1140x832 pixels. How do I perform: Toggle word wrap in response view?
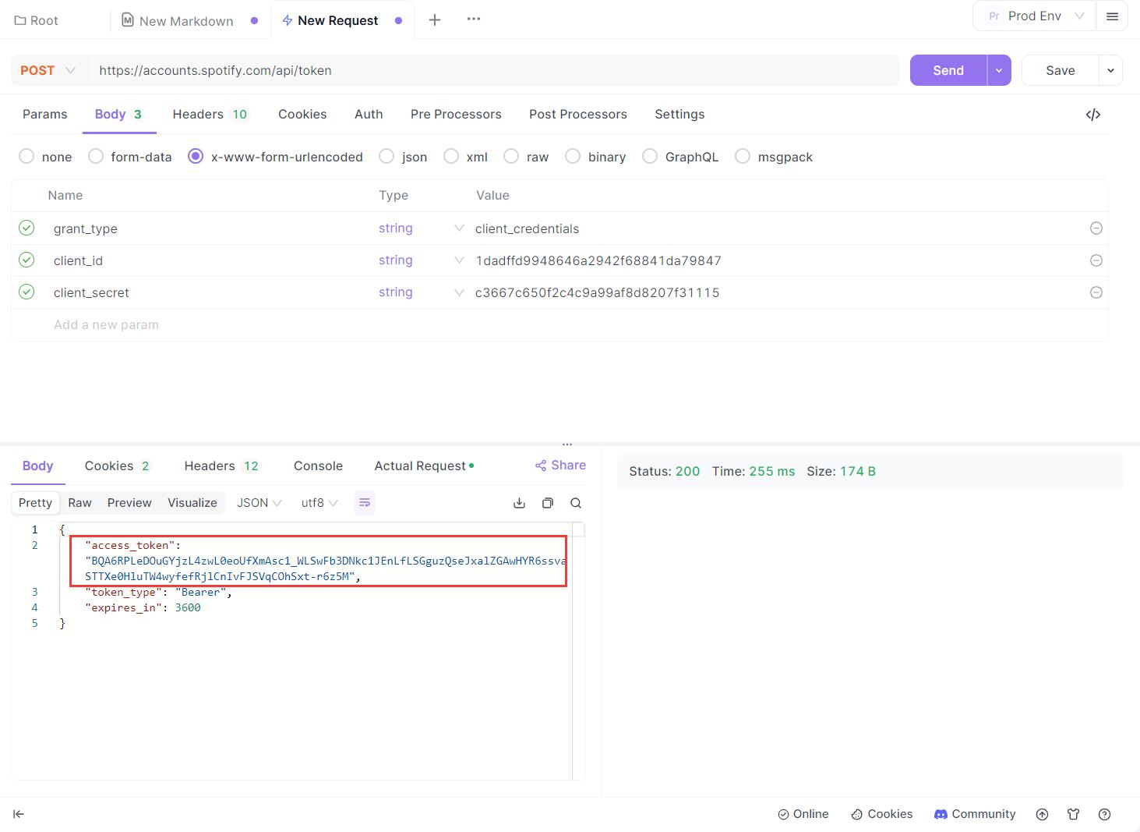[x=364, y=503]
